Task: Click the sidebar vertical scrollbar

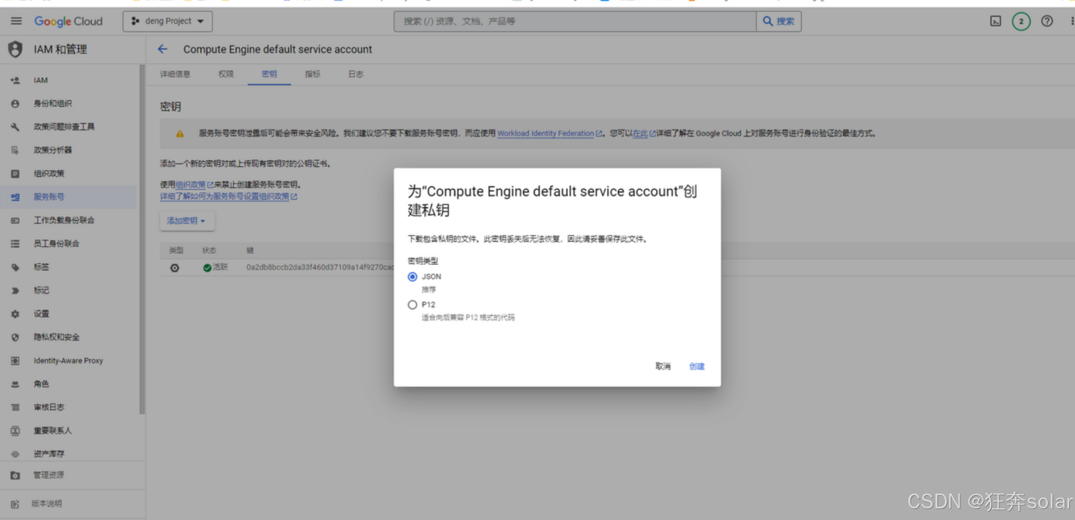Action: point(142,240)
